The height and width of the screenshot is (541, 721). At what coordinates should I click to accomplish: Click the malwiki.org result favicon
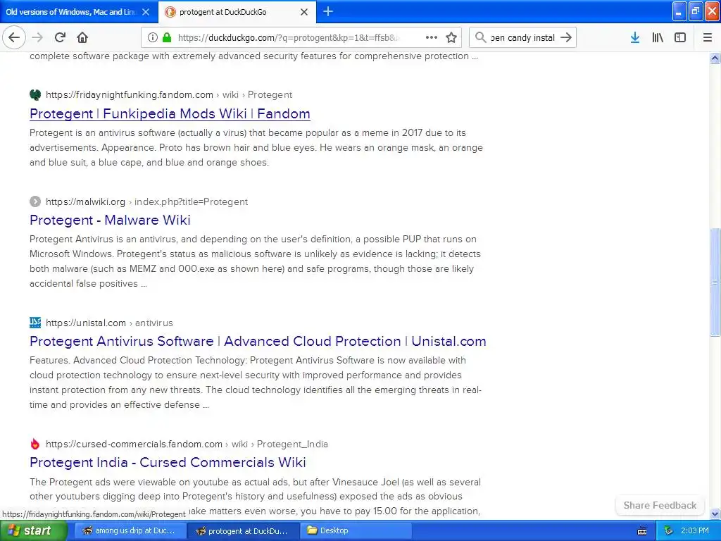pos(35,201)
